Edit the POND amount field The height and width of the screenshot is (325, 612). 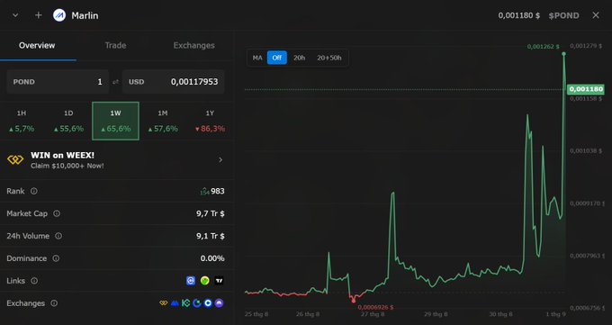(58, 82)
